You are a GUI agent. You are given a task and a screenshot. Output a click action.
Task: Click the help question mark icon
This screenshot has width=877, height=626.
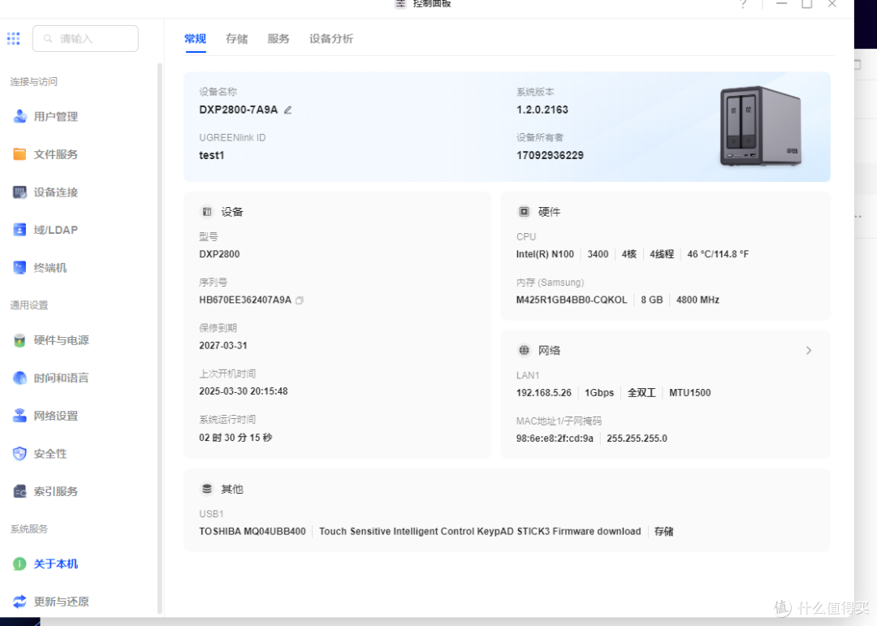743,4
